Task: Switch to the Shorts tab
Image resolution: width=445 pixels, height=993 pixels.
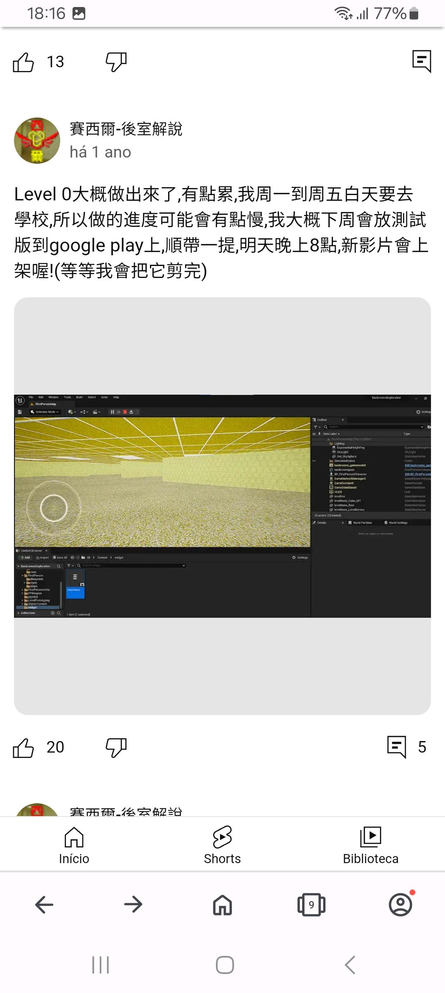Action: (222, 845)
